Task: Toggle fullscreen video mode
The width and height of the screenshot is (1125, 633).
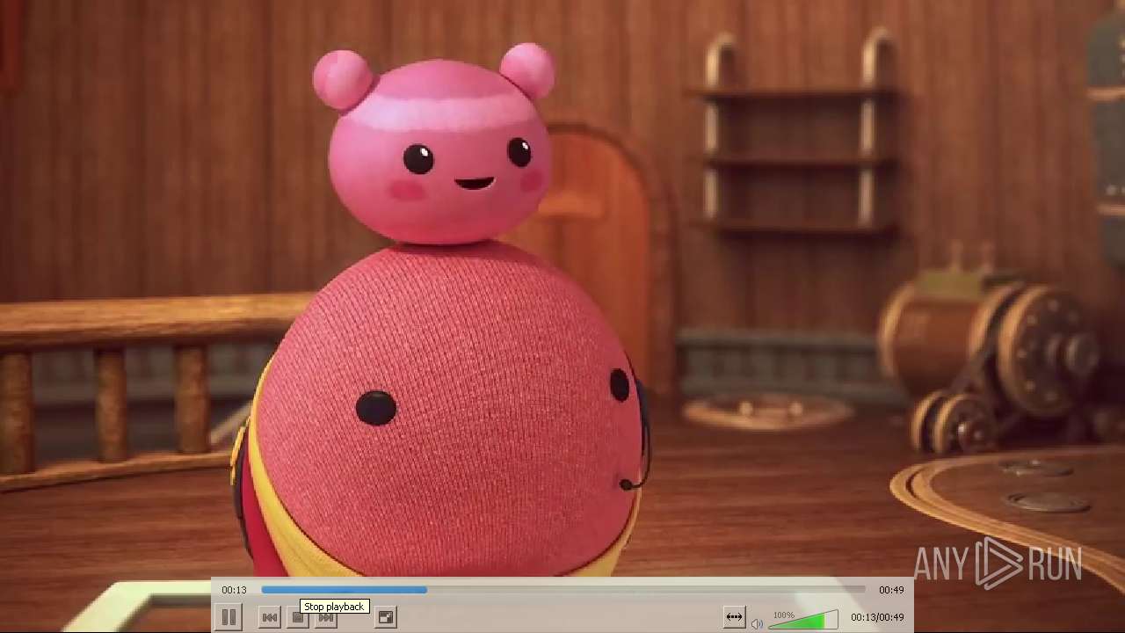Action: point(386,617)
